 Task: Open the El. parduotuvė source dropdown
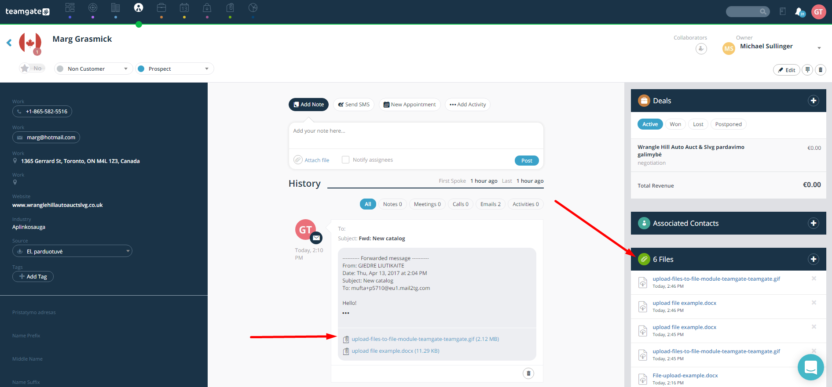pos(72,251)
